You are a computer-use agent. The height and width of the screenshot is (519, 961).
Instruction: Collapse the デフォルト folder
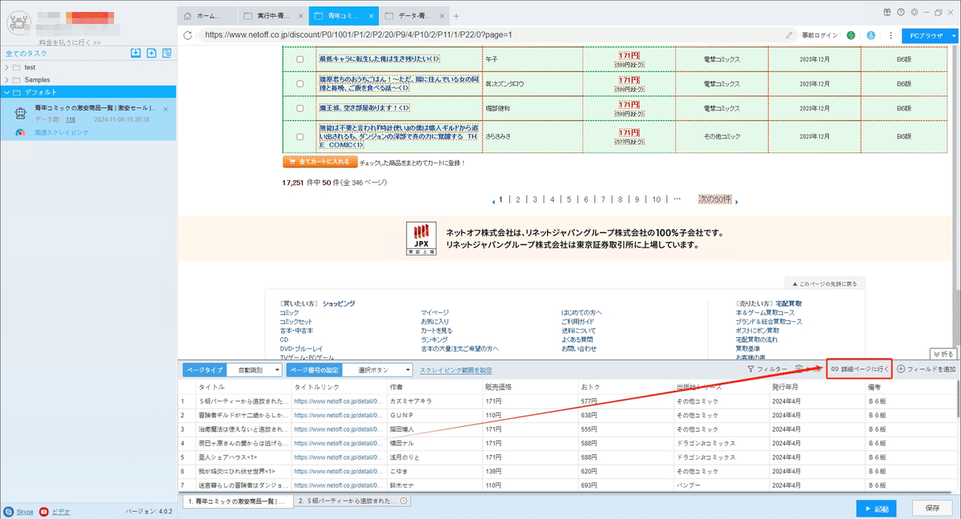7,92
